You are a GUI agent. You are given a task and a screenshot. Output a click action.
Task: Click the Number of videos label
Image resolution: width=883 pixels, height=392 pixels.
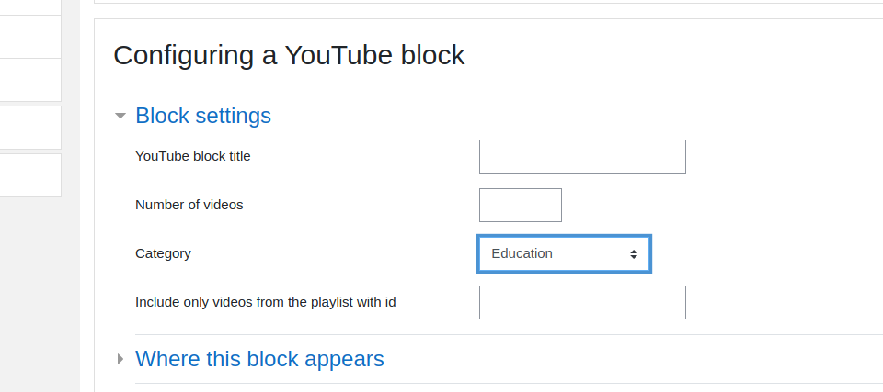pyautogui.click(x=189, y=206)
